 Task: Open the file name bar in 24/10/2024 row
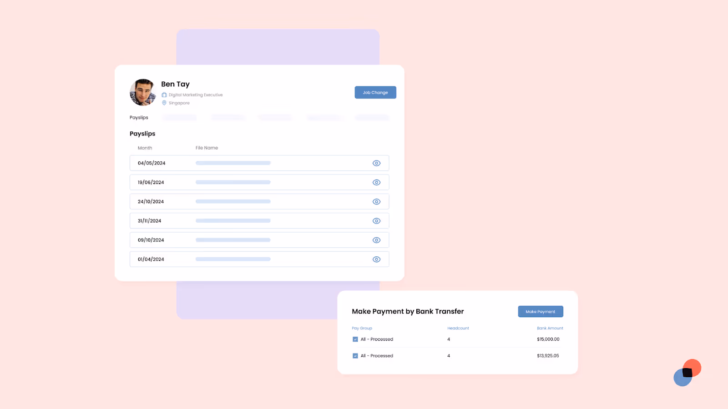(233, 201)
